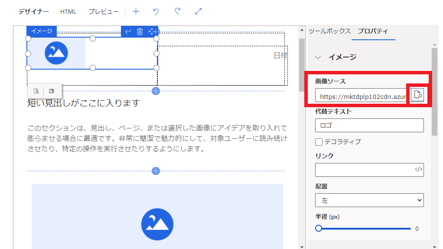Image resolution: width=443 pixels, height=249 pixels.
Task: Expand the editor to full screen
Action: (x=198, y=12)
